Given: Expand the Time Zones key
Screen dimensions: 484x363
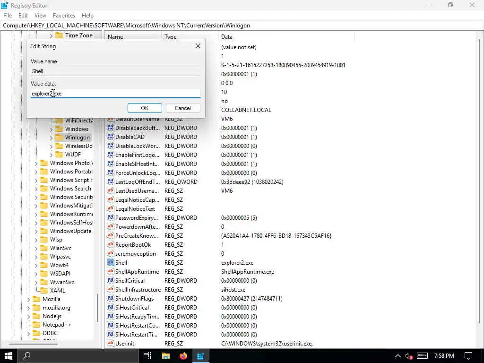Looking at the screenshot, I should click(x=51, y=35).
